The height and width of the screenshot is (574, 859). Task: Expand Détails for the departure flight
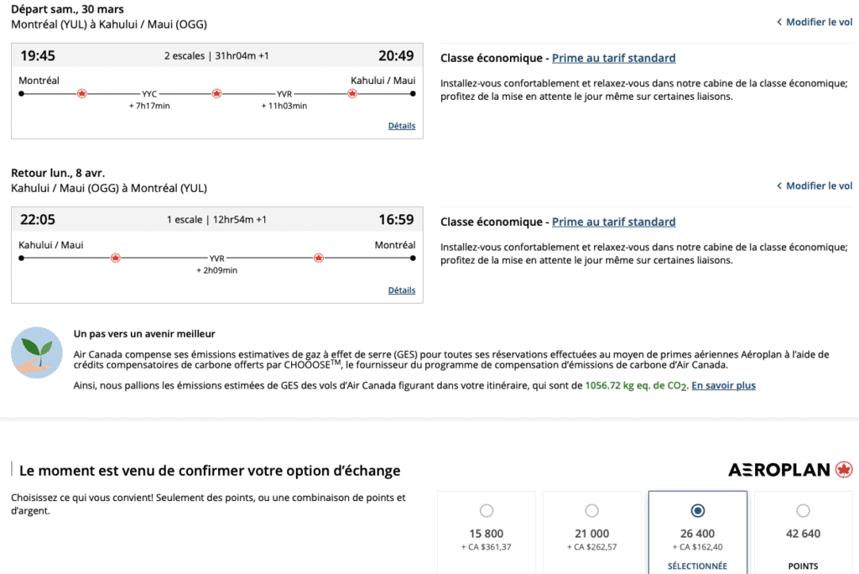tap(401, 126)
